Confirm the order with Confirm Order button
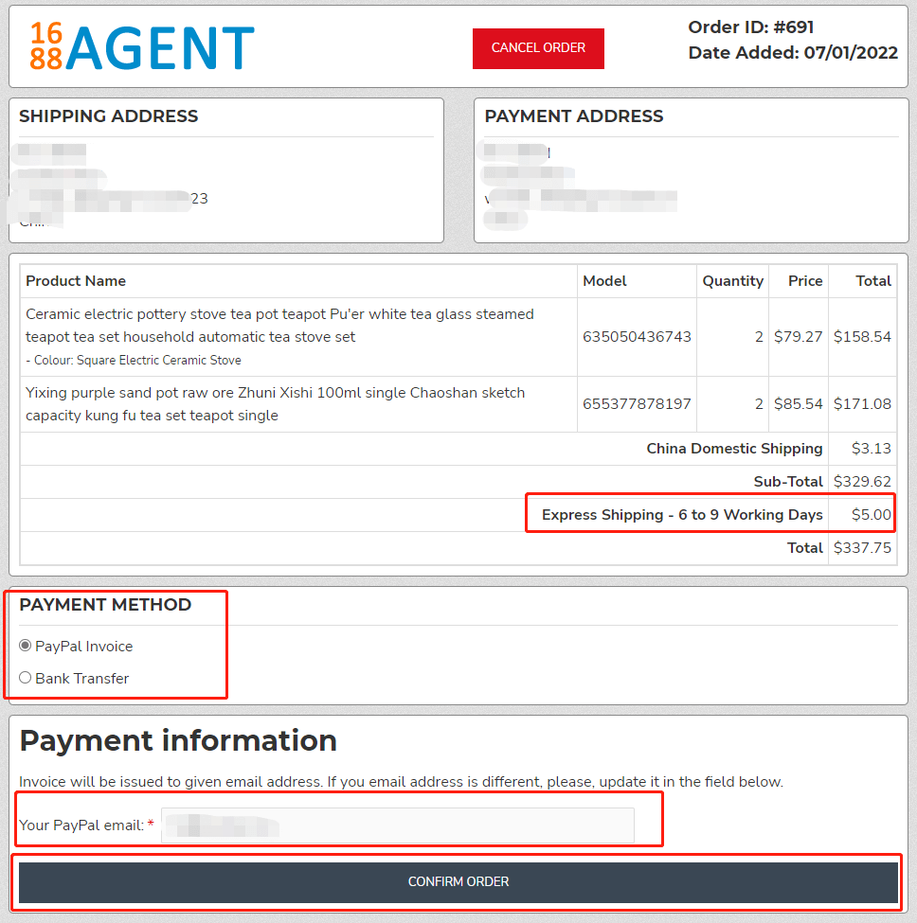The image size is (917, 923). pyautogui.click(x=458, y=881)
